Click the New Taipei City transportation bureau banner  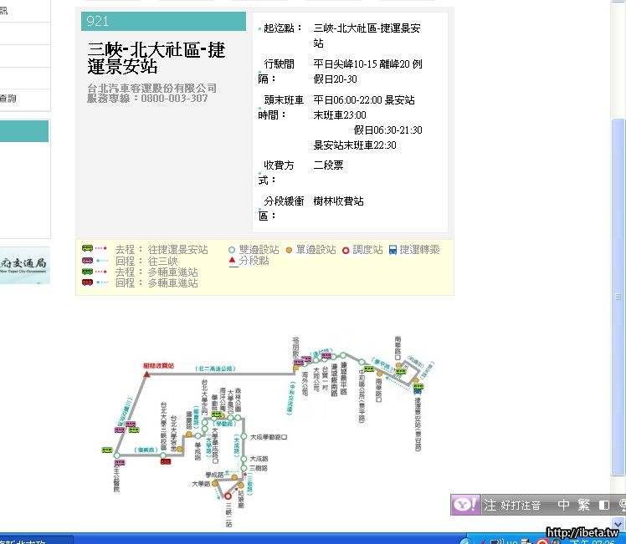click(x=24, y=265)
